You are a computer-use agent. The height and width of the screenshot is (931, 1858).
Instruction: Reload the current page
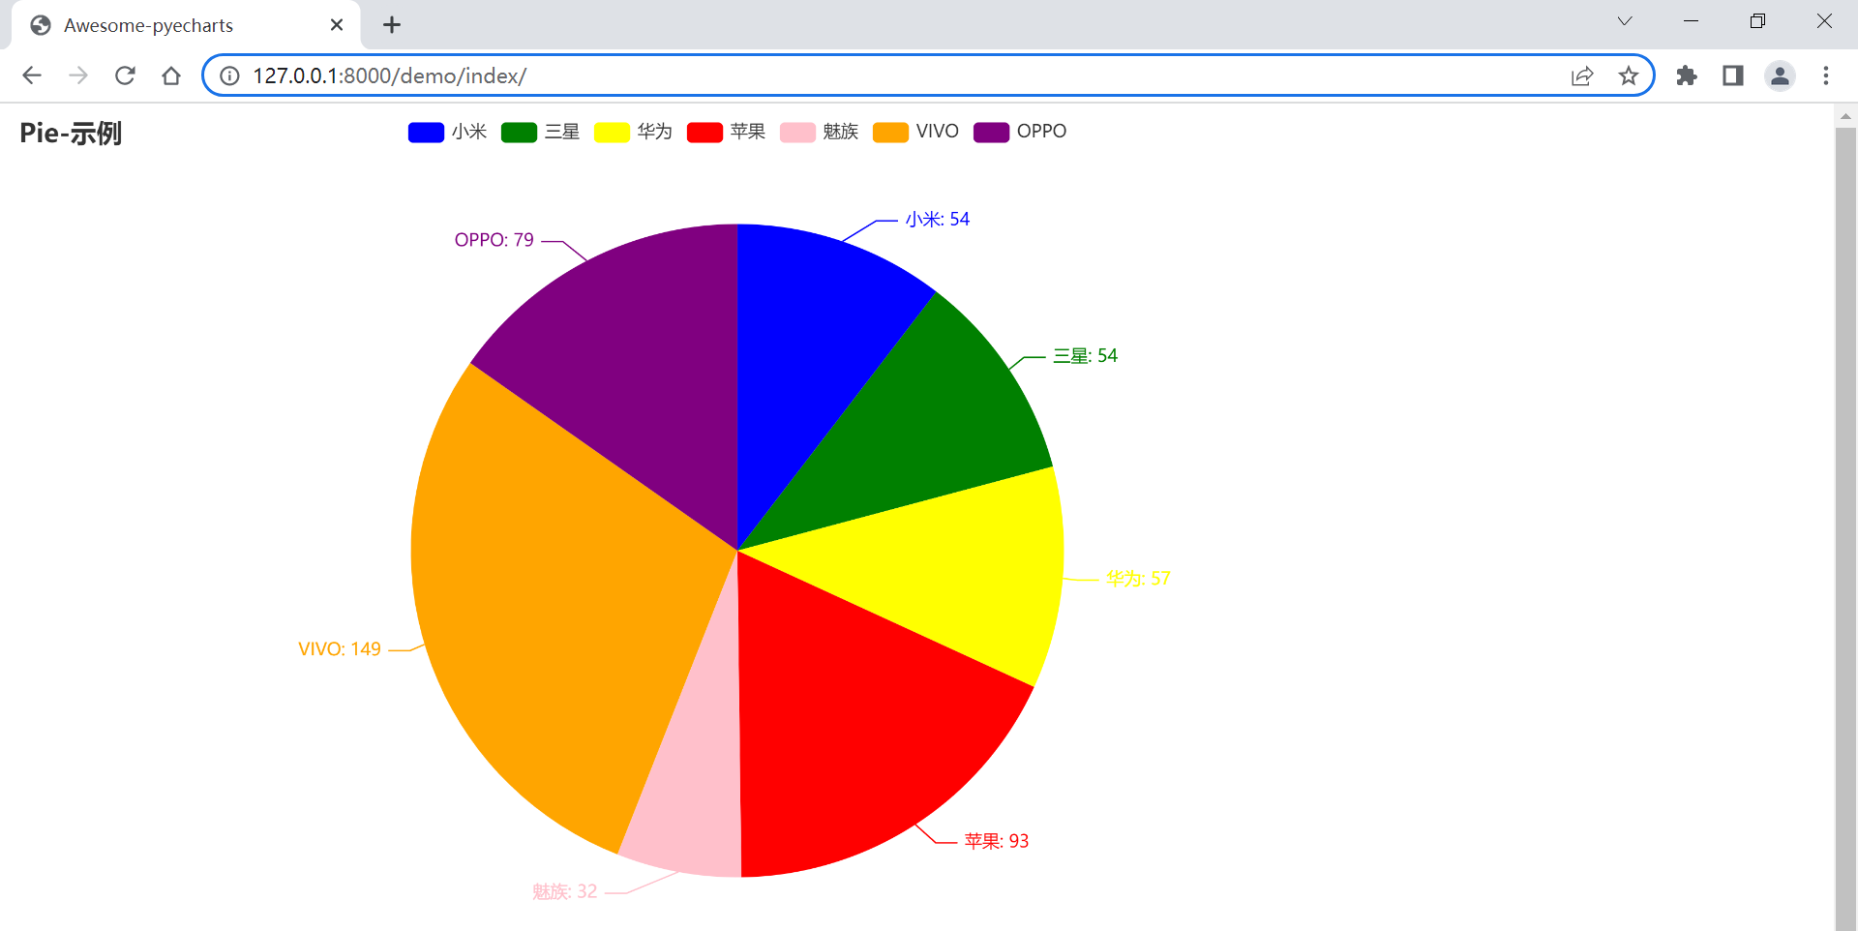point(125,75)
